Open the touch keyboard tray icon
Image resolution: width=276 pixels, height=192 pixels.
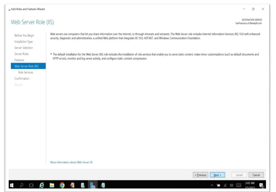pos(239,185)
